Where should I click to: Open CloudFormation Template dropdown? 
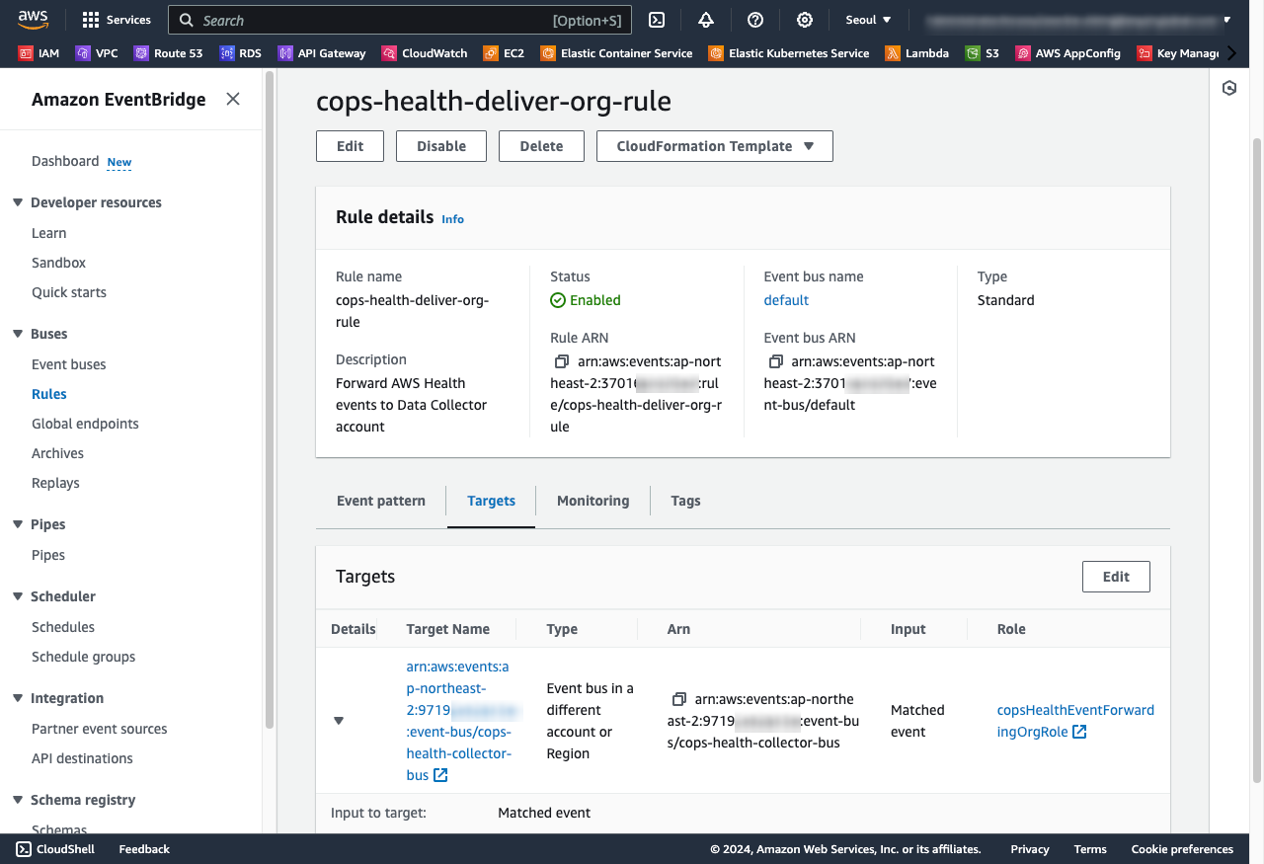click(715, 146)
